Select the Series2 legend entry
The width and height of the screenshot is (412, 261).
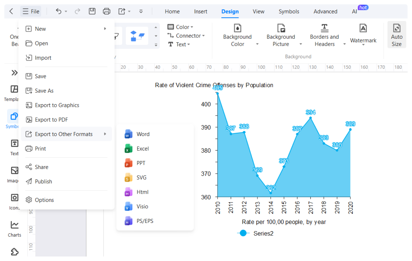(x=255, y=233)
